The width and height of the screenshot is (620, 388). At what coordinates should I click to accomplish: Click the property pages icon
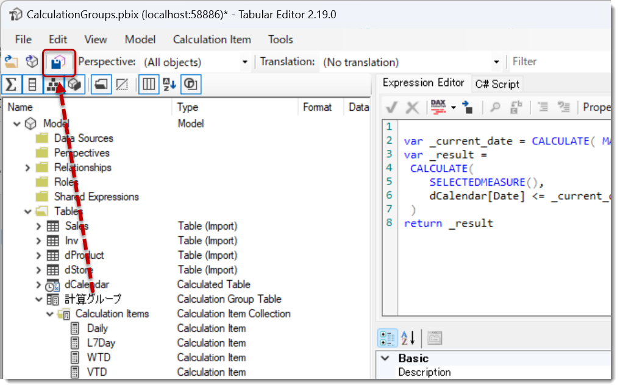(435, 338)
